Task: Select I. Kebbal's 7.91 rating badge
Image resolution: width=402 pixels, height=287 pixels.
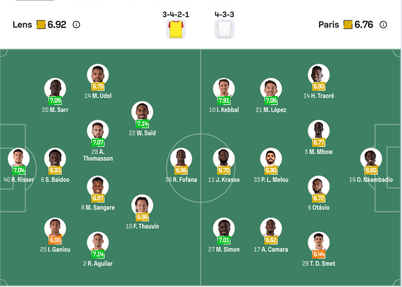Action: [x=224, y=100]
